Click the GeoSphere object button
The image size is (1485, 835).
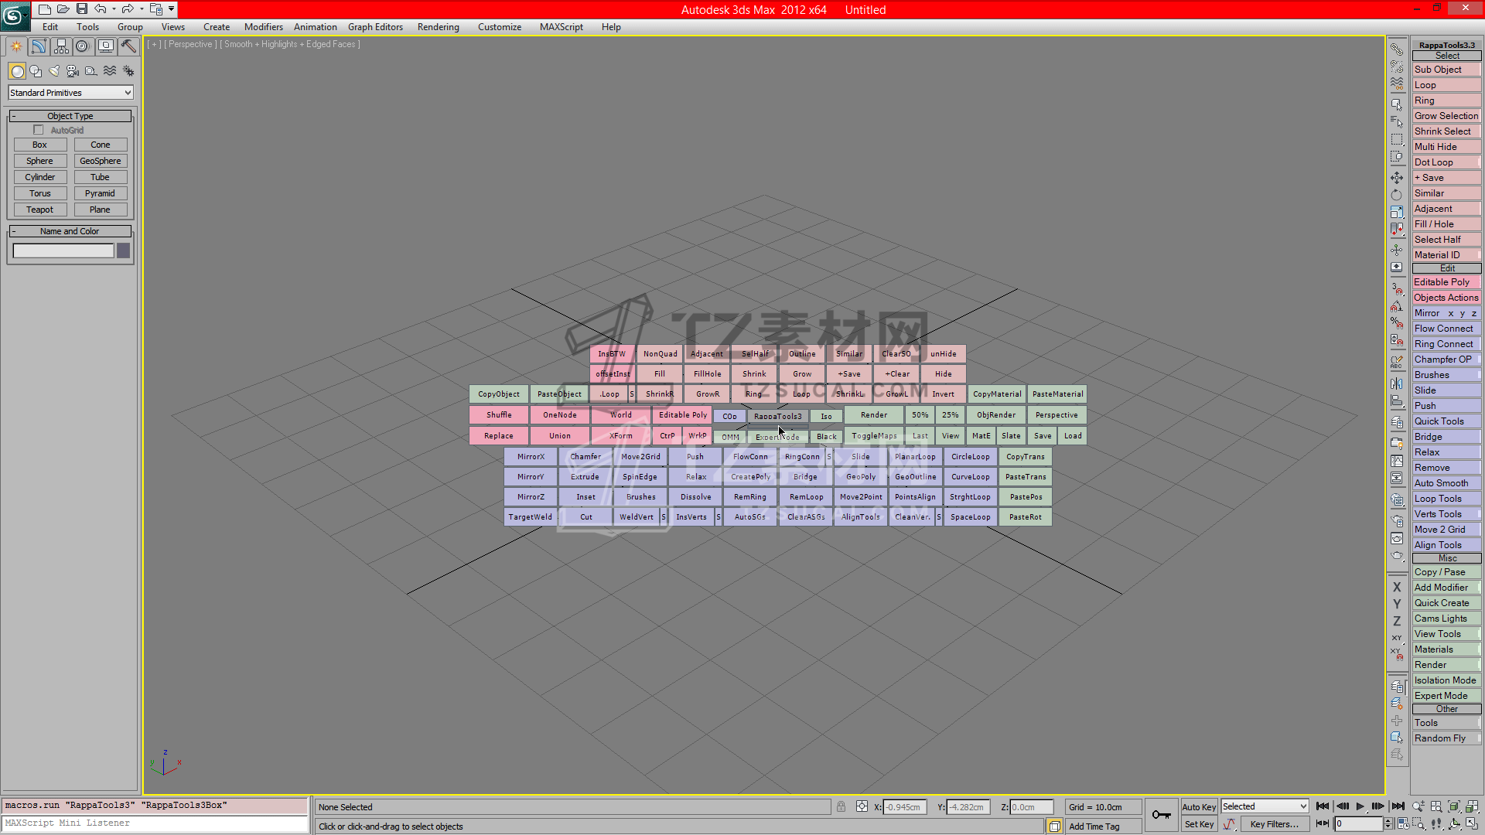click(101, 161)
